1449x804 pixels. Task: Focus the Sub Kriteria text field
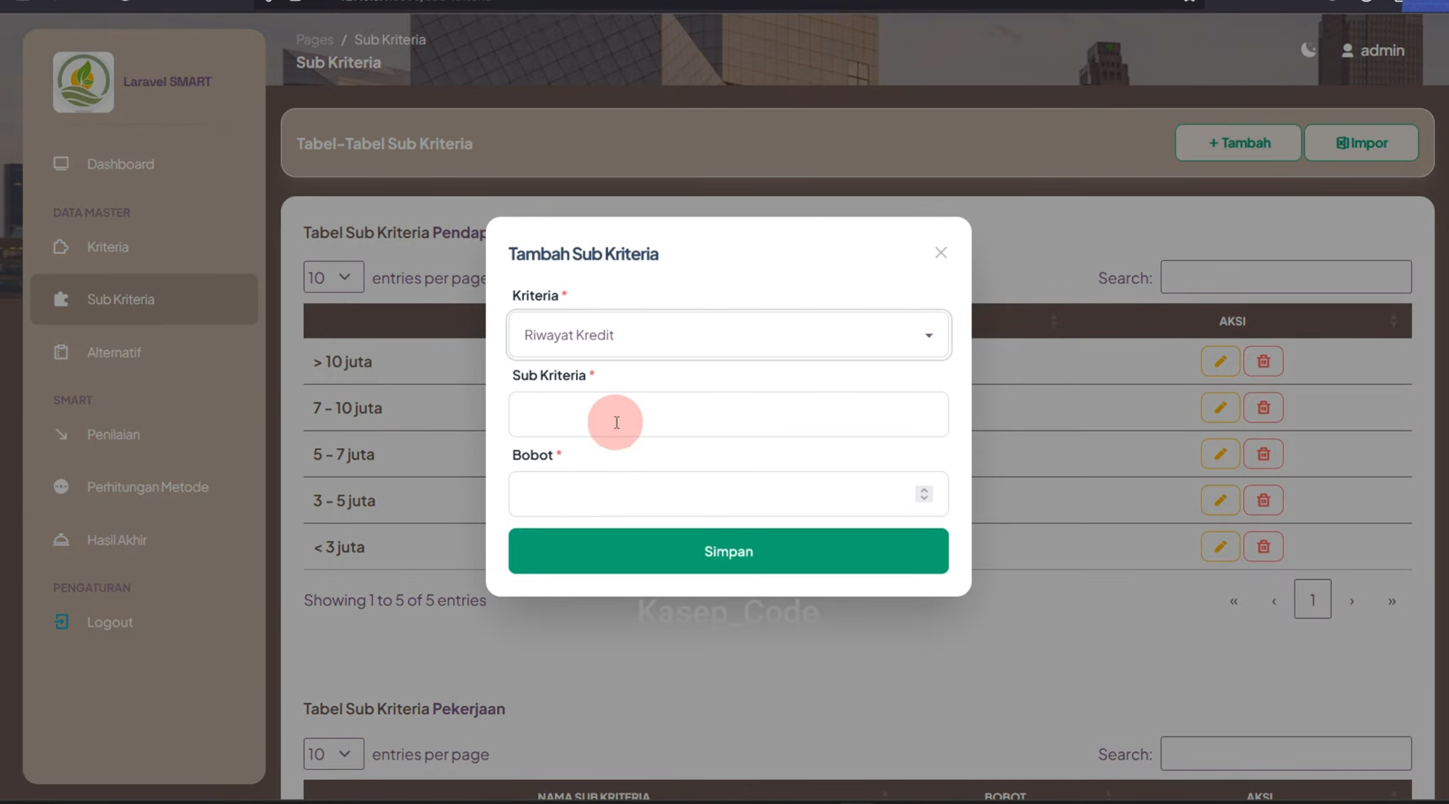click(728, 414)
